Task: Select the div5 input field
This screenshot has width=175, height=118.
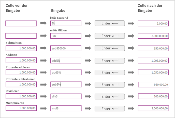Action: click(x=66, y=96)
